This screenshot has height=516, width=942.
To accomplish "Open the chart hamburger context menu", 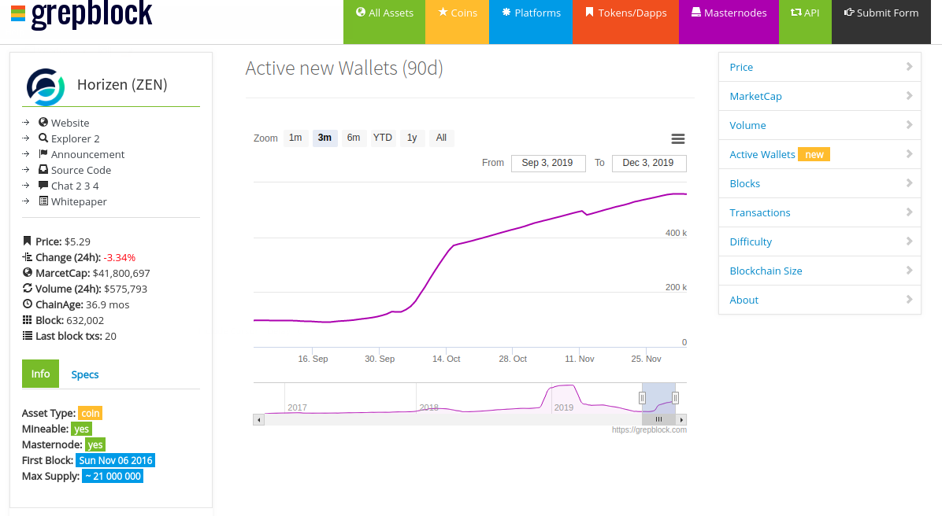I will pyautogui.click(x=677, y=138).
